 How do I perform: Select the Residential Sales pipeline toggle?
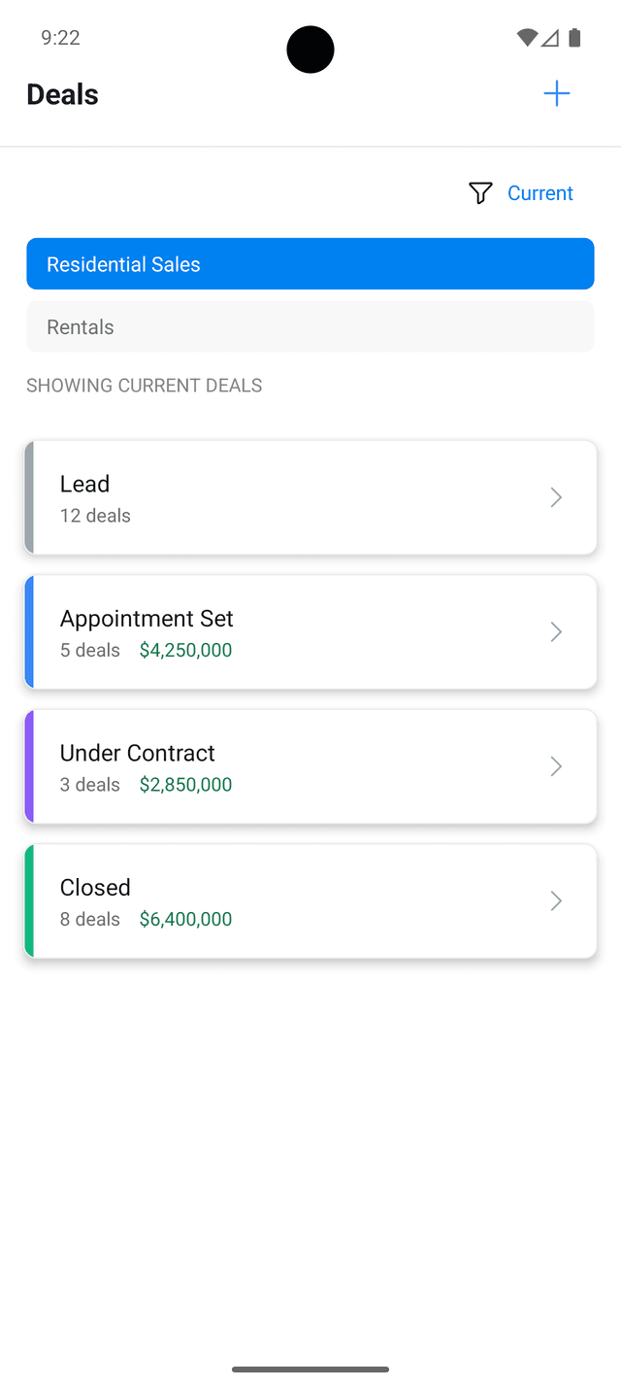coord(310,263)
